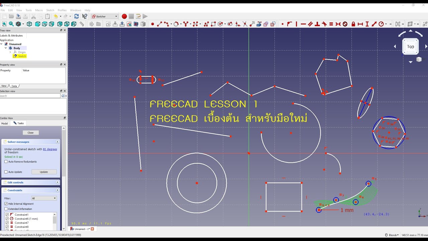Apply the Lock constraint icon

tap(353, 24)
